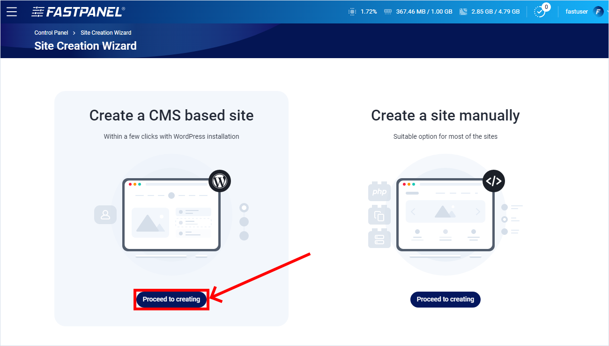
Task: Click 'Within a few clicks with WordPress installation' text
Action: 171,136
